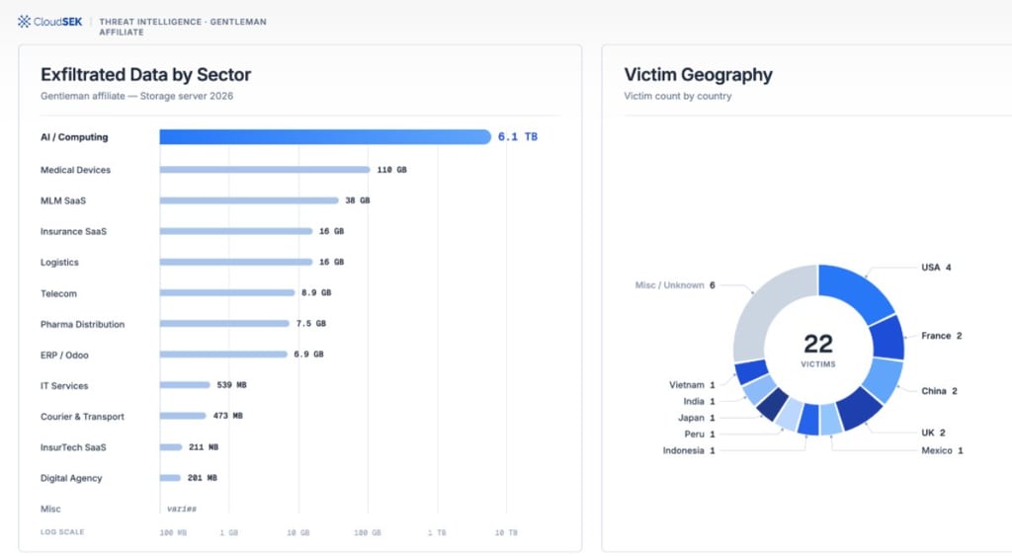Click the '8.9 GB' value
This screenshot has width=1012, height=556.
(316, 293)
